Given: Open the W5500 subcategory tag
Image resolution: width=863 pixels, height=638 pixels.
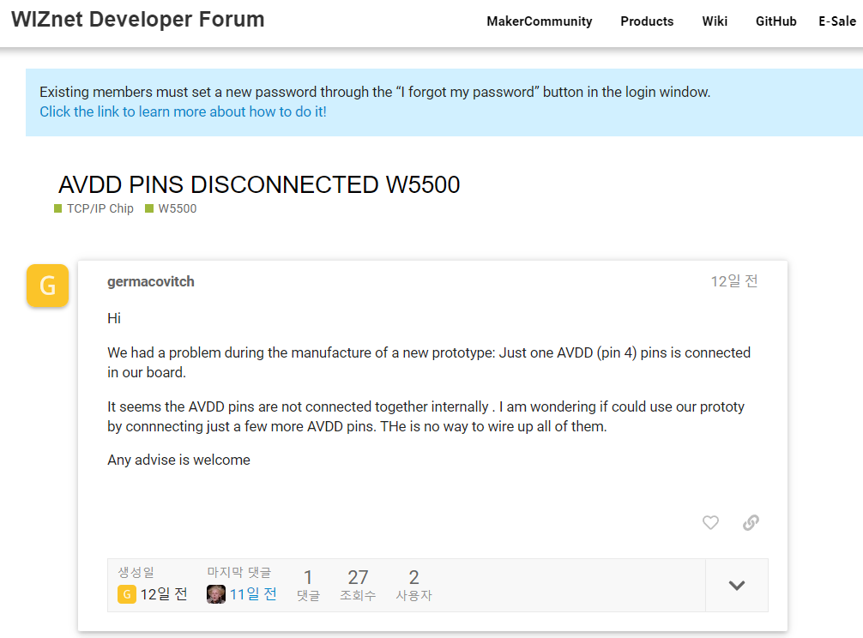Looking at the screenshot, I should [x=172, y=208].
